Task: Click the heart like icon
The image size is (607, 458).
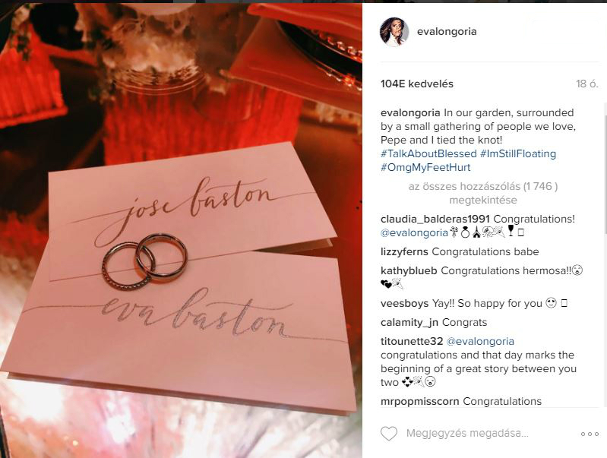Action: pyautogui.click(x=389, y=434)
